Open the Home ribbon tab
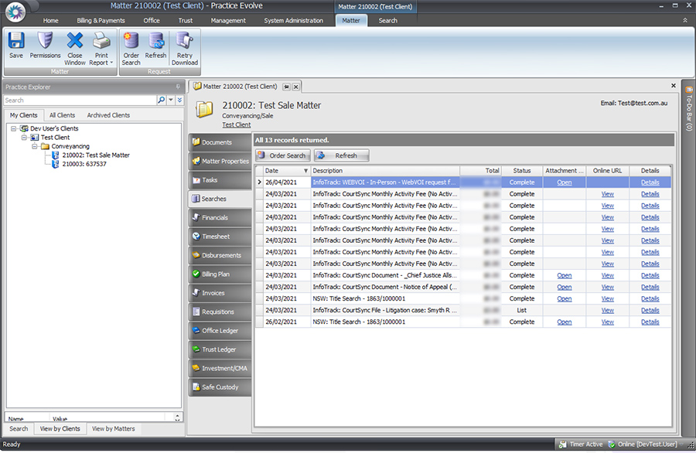Image resolution: width=696 pixels, height=453 pixels. click(50, 20)
